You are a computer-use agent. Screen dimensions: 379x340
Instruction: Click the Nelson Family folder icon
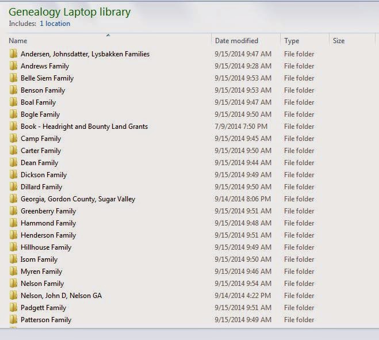click(14, 284)
